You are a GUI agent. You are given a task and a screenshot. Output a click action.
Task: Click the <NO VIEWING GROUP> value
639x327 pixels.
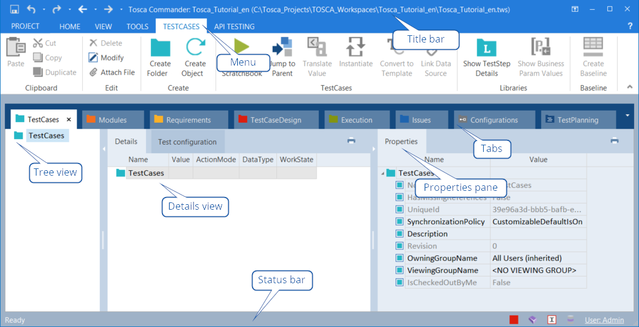coord(534,270)
